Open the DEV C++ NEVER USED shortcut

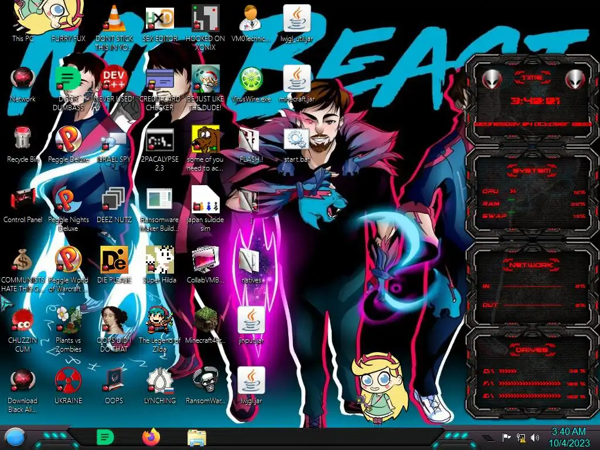tap(114, 79)
